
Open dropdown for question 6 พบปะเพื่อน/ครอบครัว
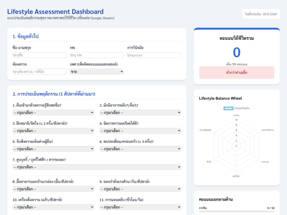point(140,149)
